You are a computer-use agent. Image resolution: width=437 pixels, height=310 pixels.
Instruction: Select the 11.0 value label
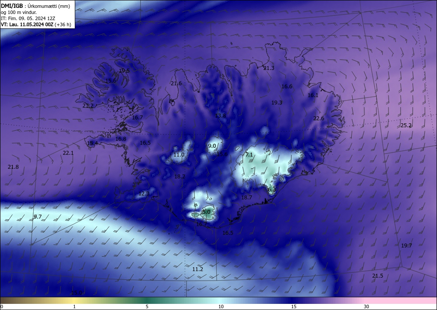[179, 155]
